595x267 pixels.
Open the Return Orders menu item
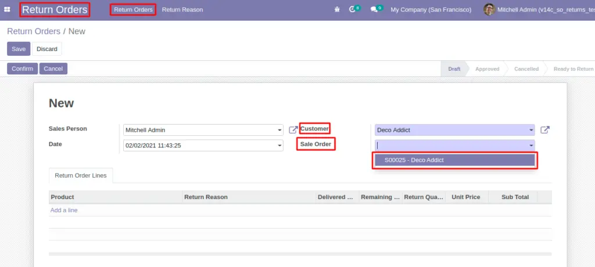click(x=133, y=9)
